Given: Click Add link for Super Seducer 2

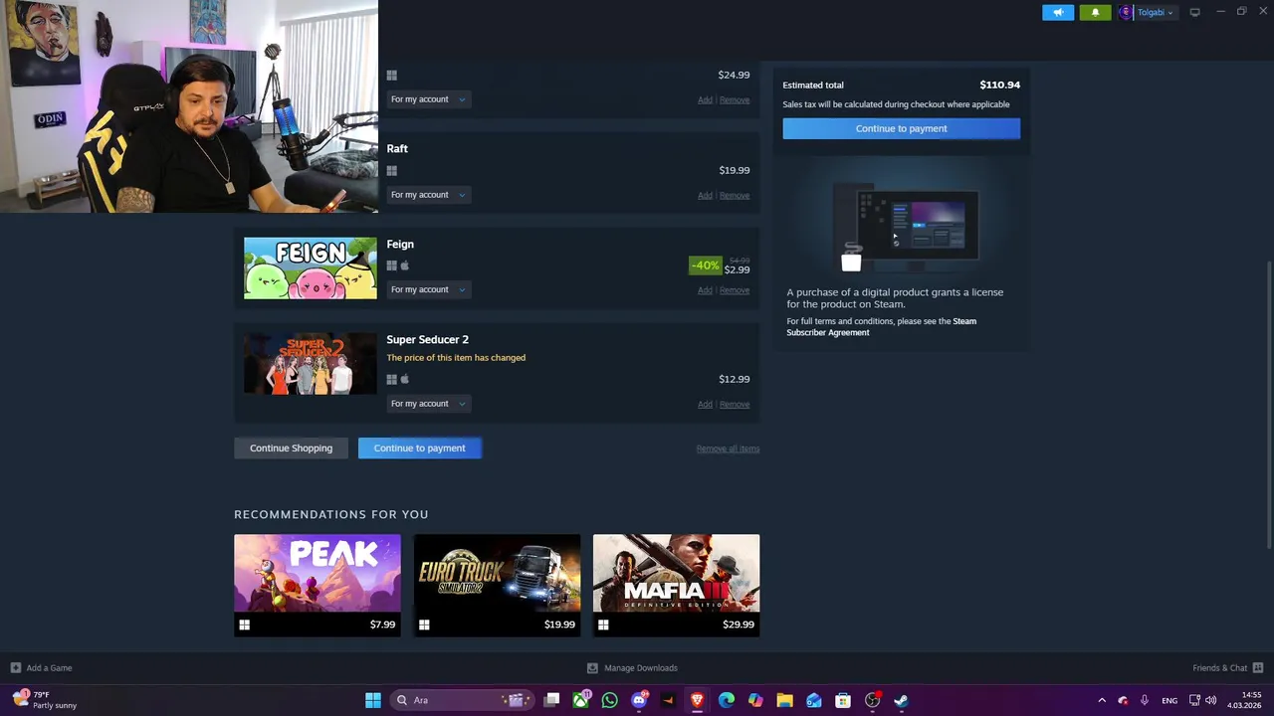Looking at the screenshot, I should (x=705, y=404).
